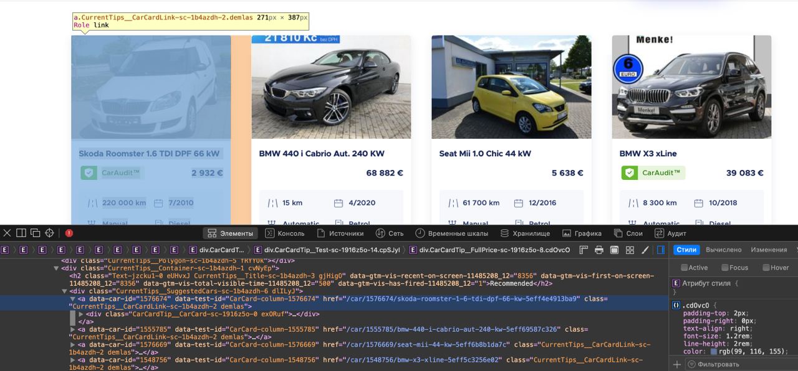798x371 pixels.
Task: Expand the anchor node with data-car-id 1576669
Action: [72, 344]
